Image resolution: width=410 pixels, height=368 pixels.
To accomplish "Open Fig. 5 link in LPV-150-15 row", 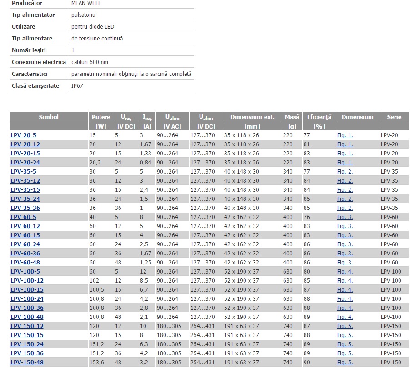I will click(345, 335).
